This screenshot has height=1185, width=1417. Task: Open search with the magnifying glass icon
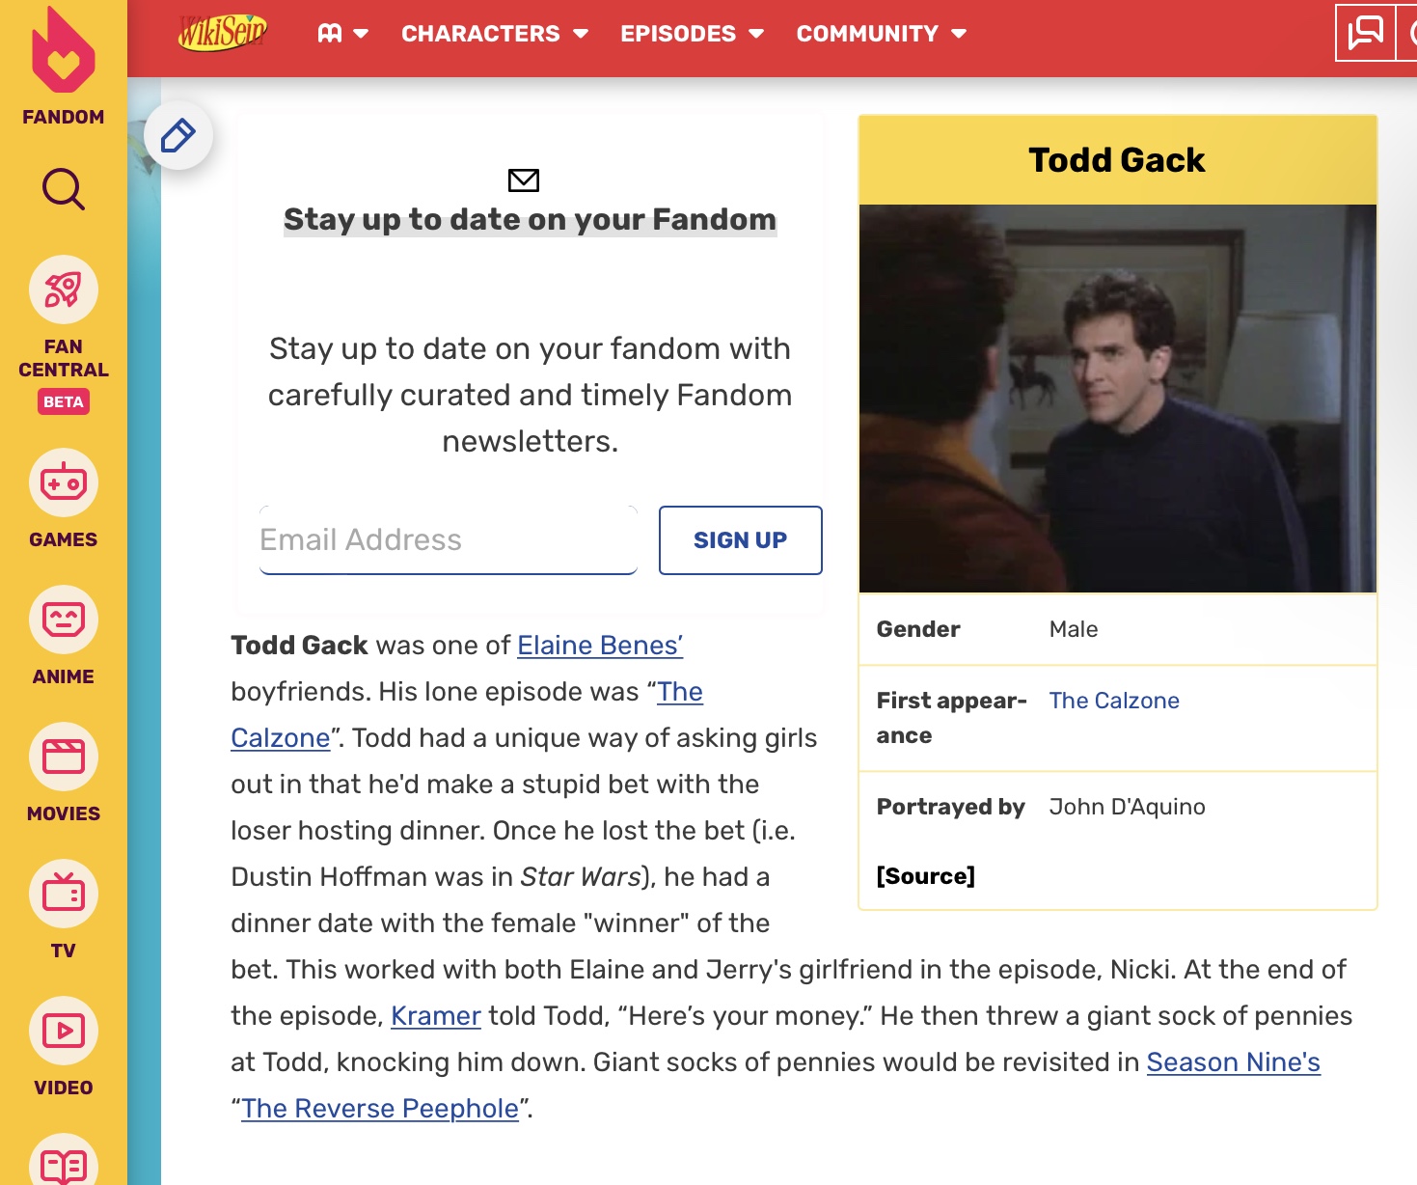(x=64, y=189)
